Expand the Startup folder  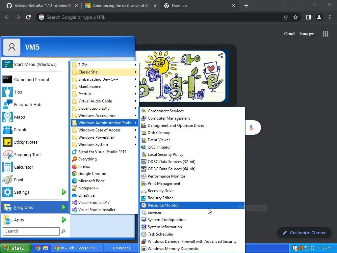click(x=104, y=94)
